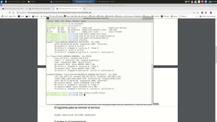
Task: Open the 'ebay' bookmark
Action: (x=35, y=16)
